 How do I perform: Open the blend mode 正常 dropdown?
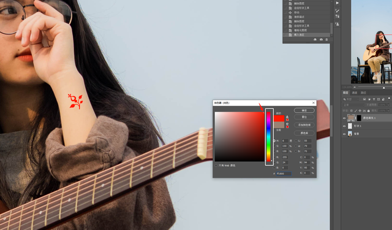point(353,105)
